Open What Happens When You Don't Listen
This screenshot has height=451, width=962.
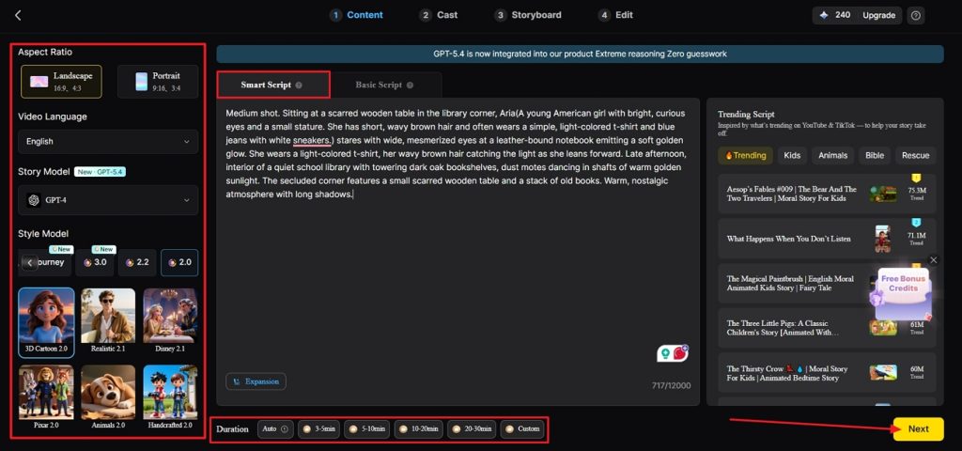[x=827, y=238]
